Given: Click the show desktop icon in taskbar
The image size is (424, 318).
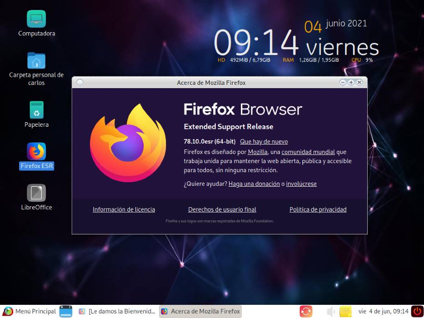Looking at the screenshot, I should click(x=66, y=311).
